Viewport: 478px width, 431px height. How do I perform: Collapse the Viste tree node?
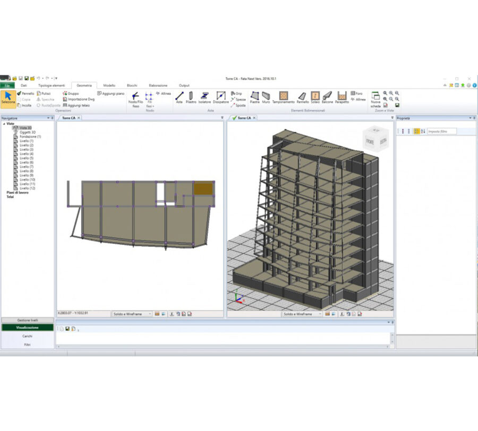point(4,123)
